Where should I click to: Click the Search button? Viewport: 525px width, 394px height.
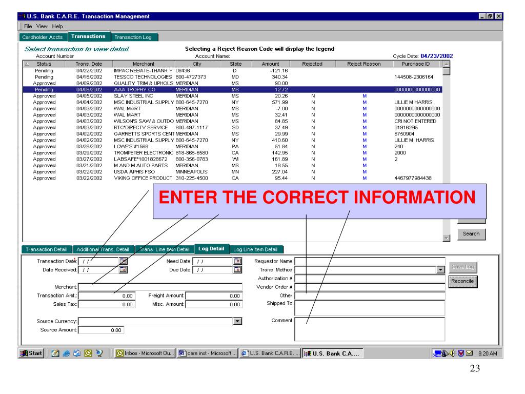coord(471,234)
